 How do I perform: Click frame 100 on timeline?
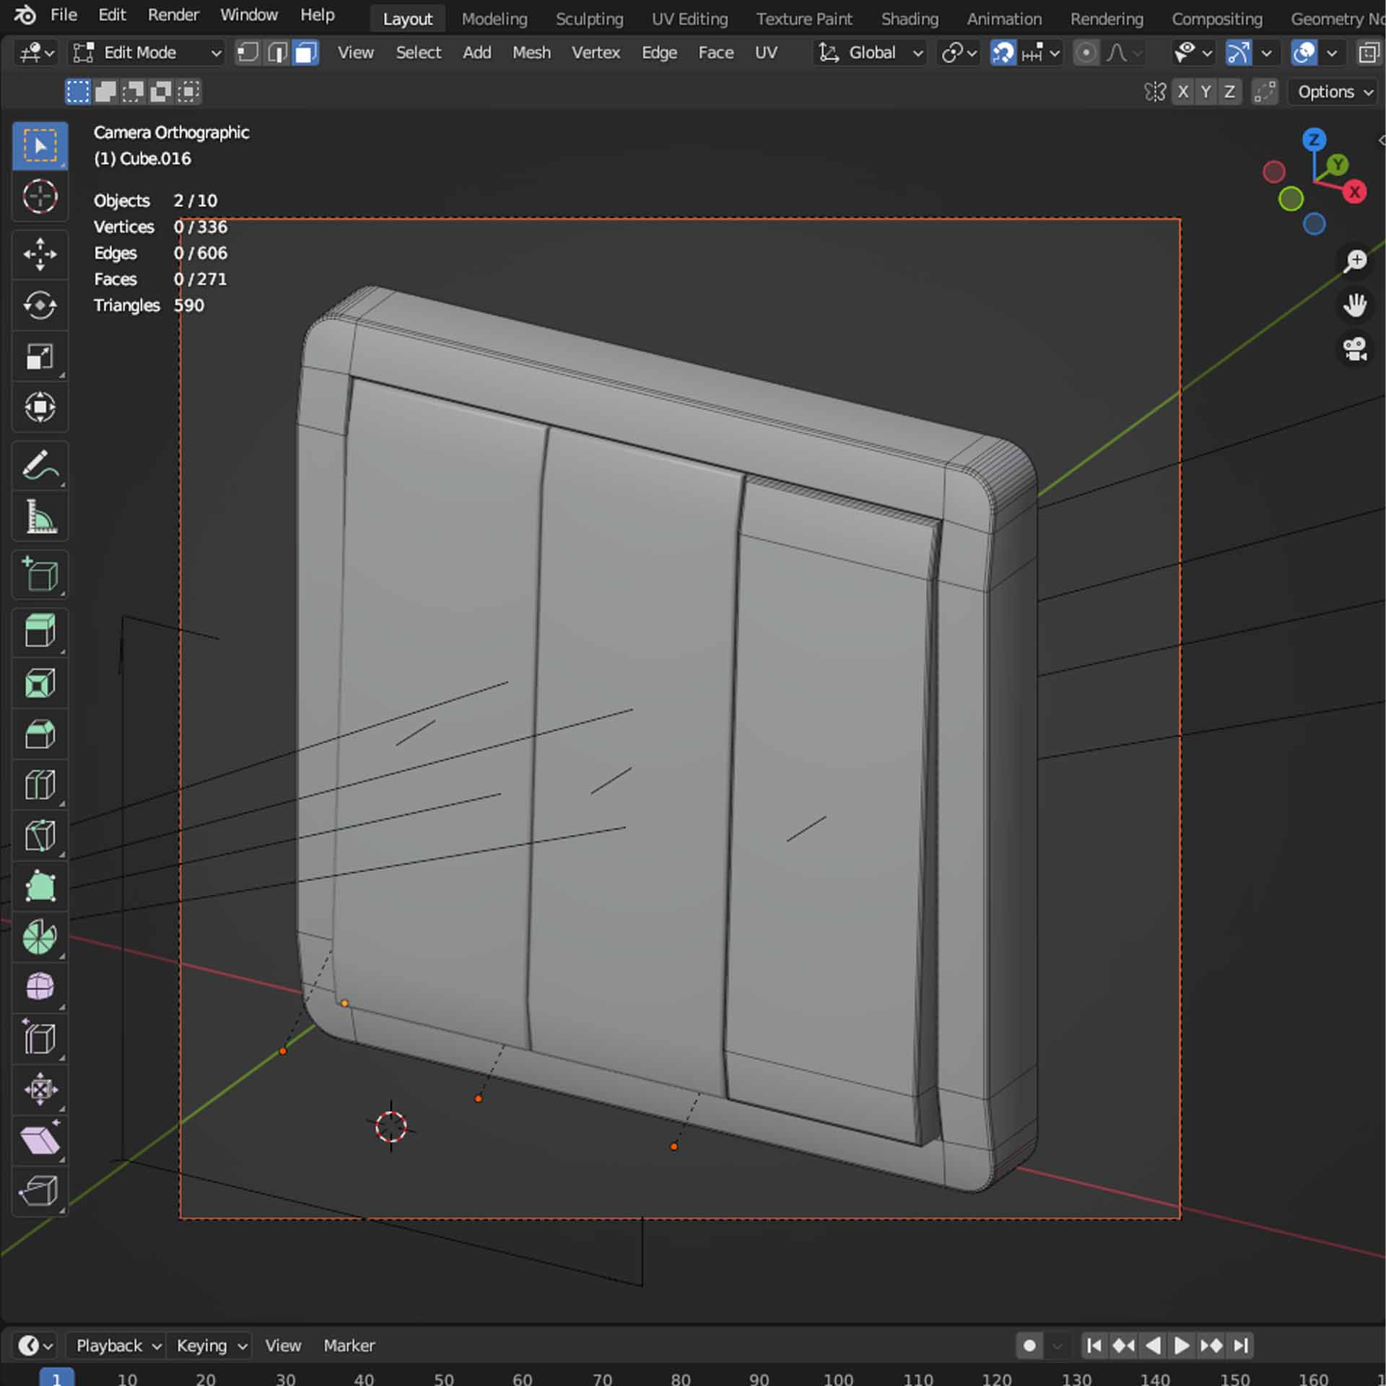pos(837,1379)
